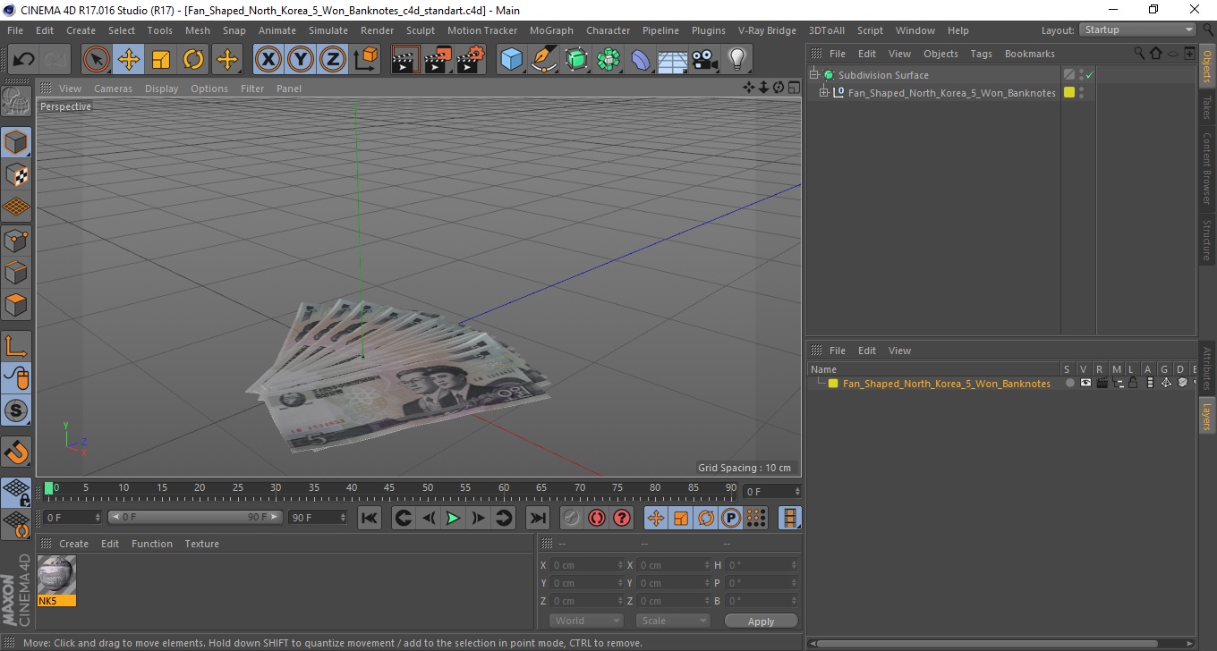Switch the coordinate system icon
This screenshot has height=651, width=1217.
365,60
